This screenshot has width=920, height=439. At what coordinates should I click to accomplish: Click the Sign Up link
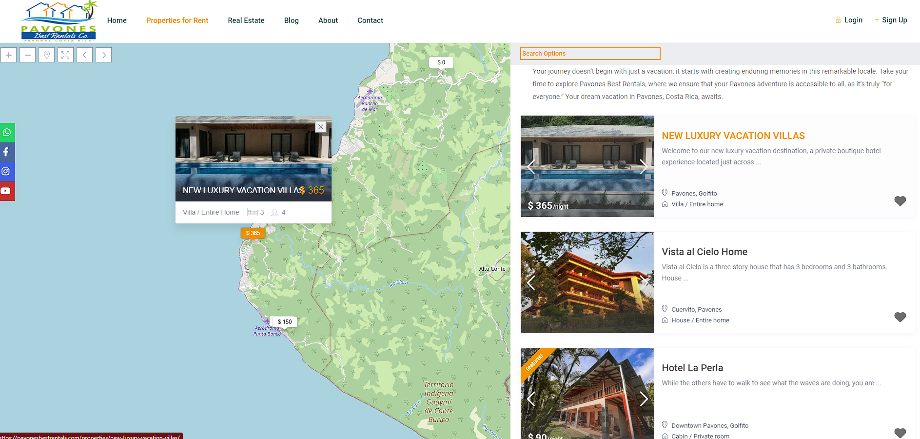pos(891,20)
